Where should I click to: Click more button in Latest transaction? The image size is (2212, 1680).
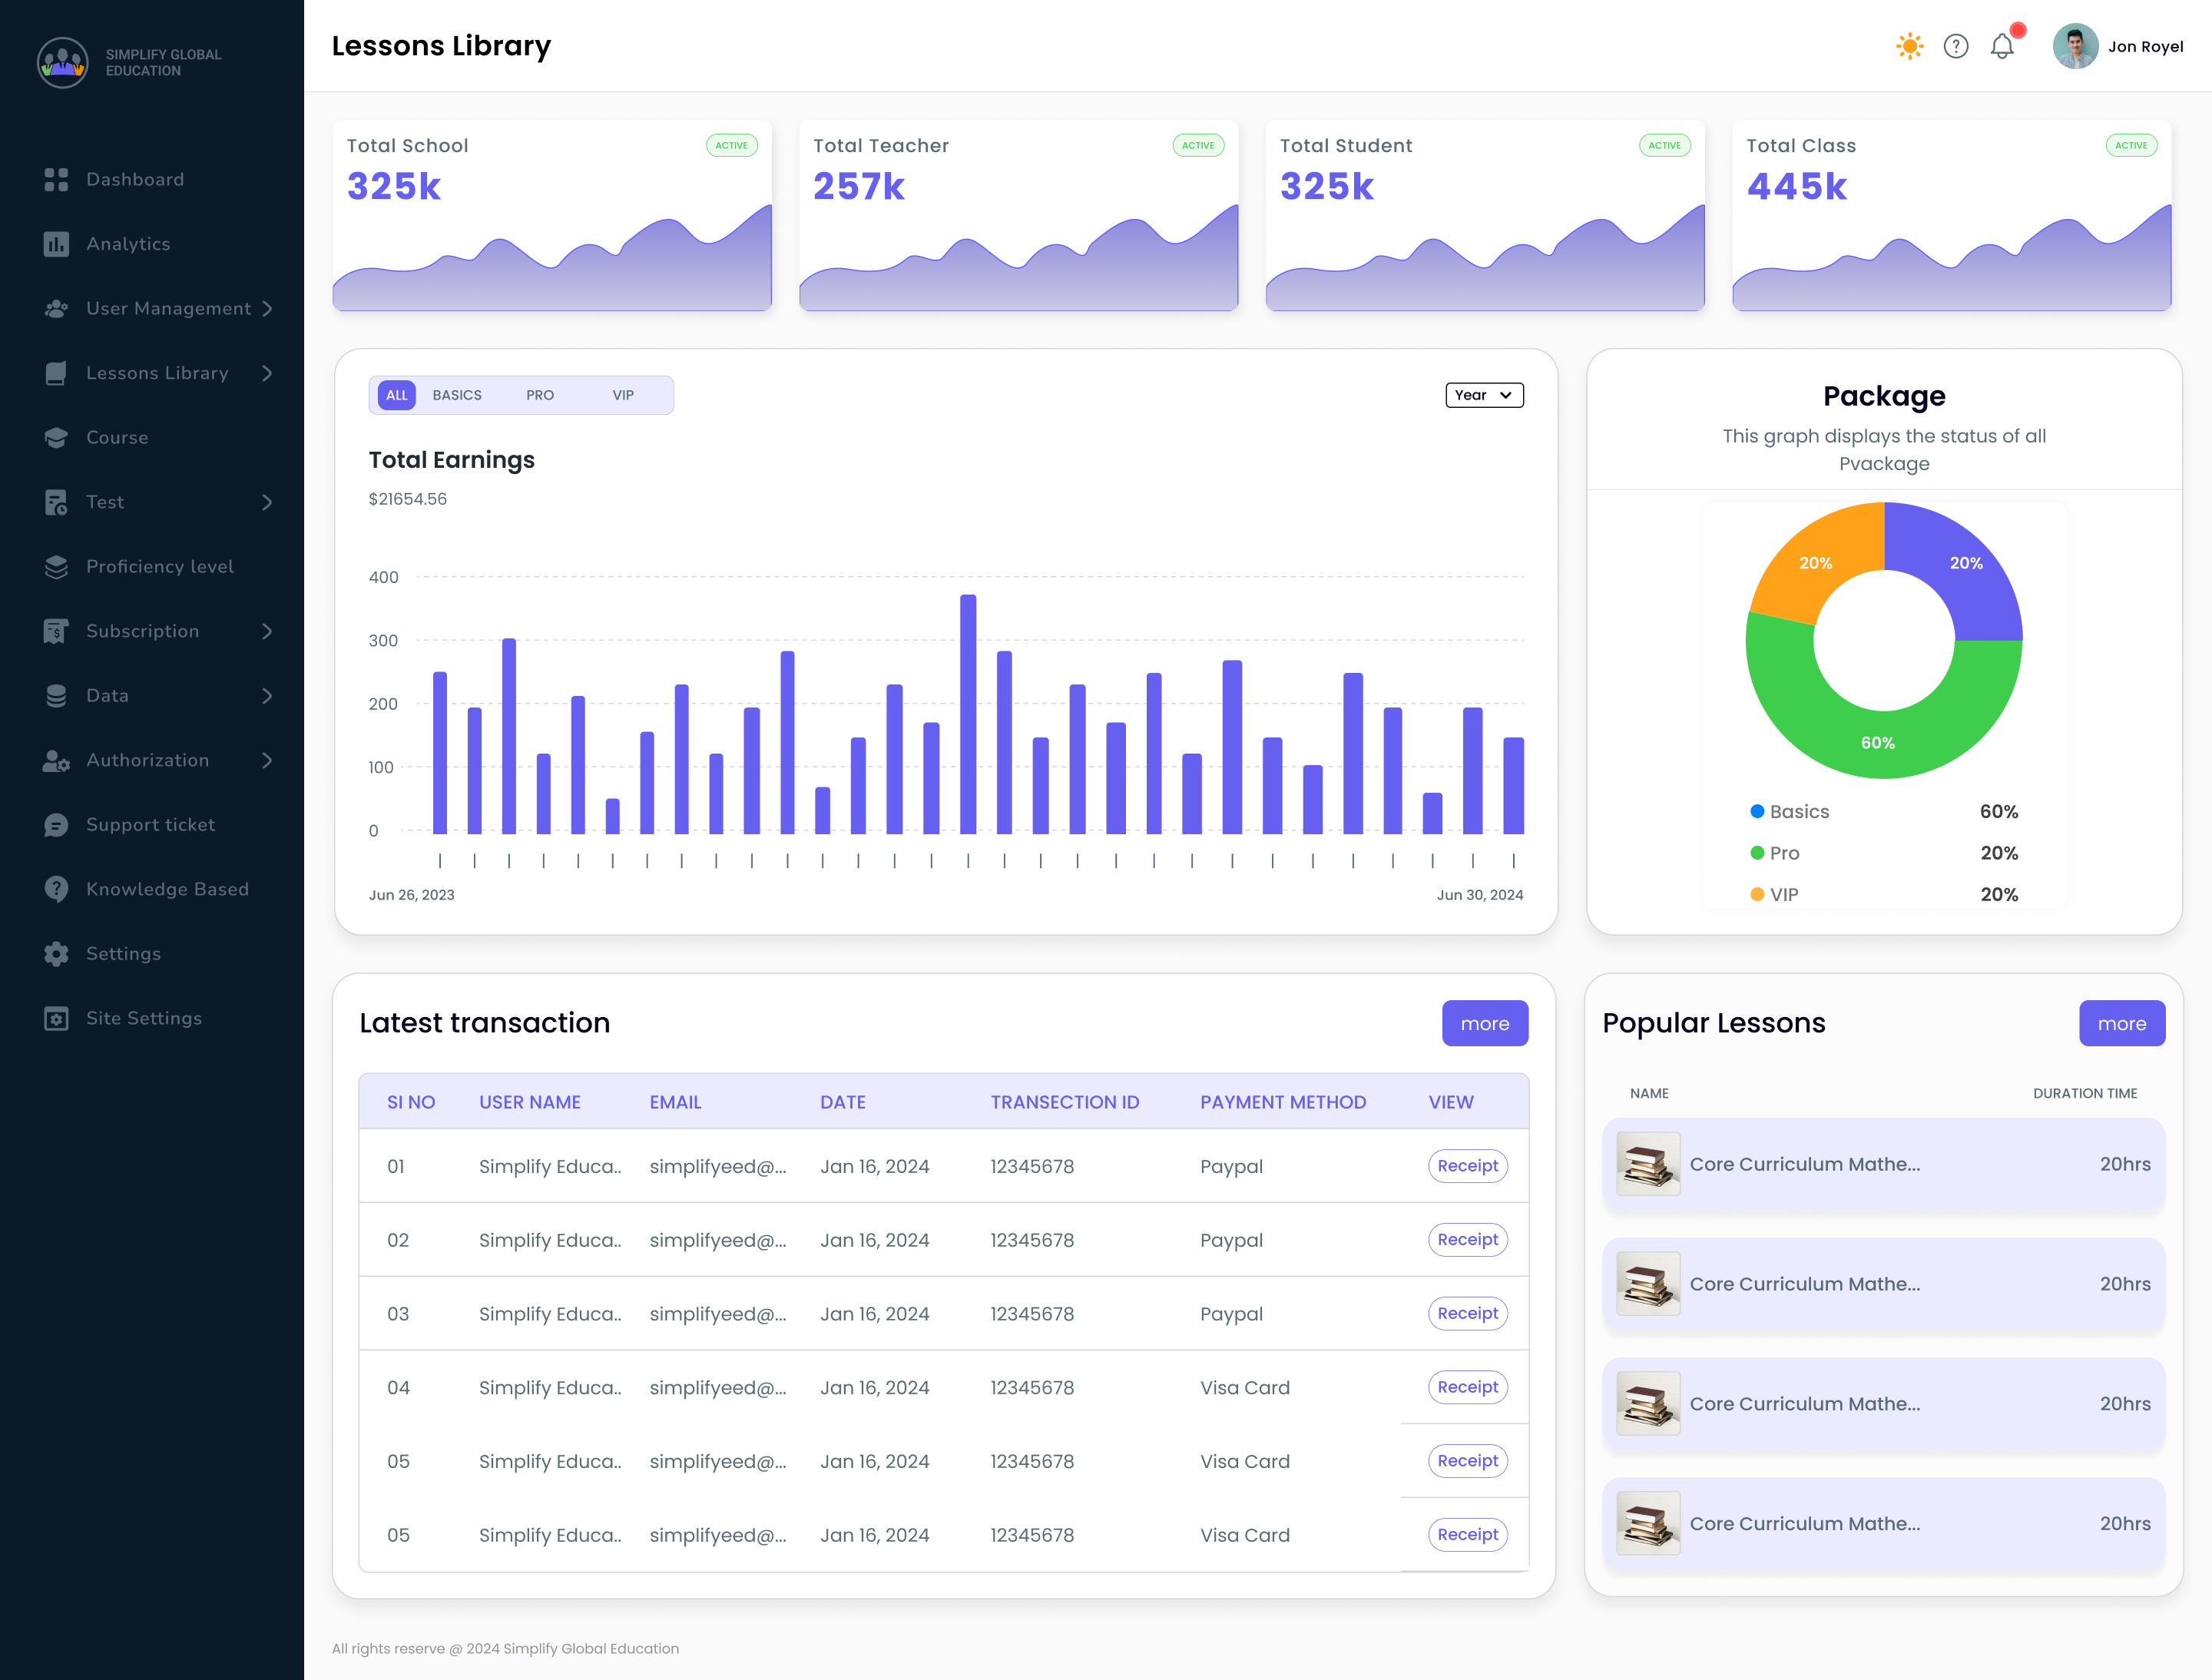click(x=1483, y=1023)
